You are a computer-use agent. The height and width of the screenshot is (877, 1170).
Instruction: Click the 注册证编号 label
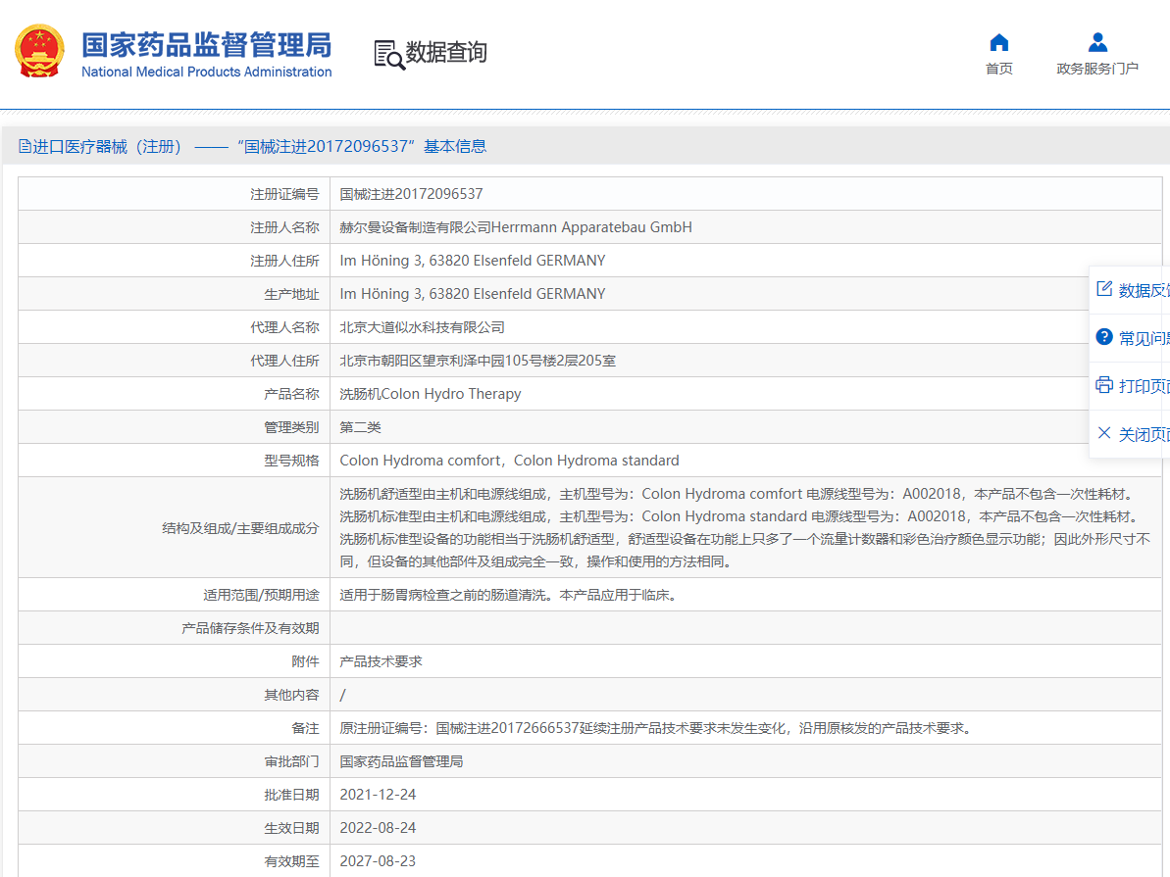(x=284, y=194)
